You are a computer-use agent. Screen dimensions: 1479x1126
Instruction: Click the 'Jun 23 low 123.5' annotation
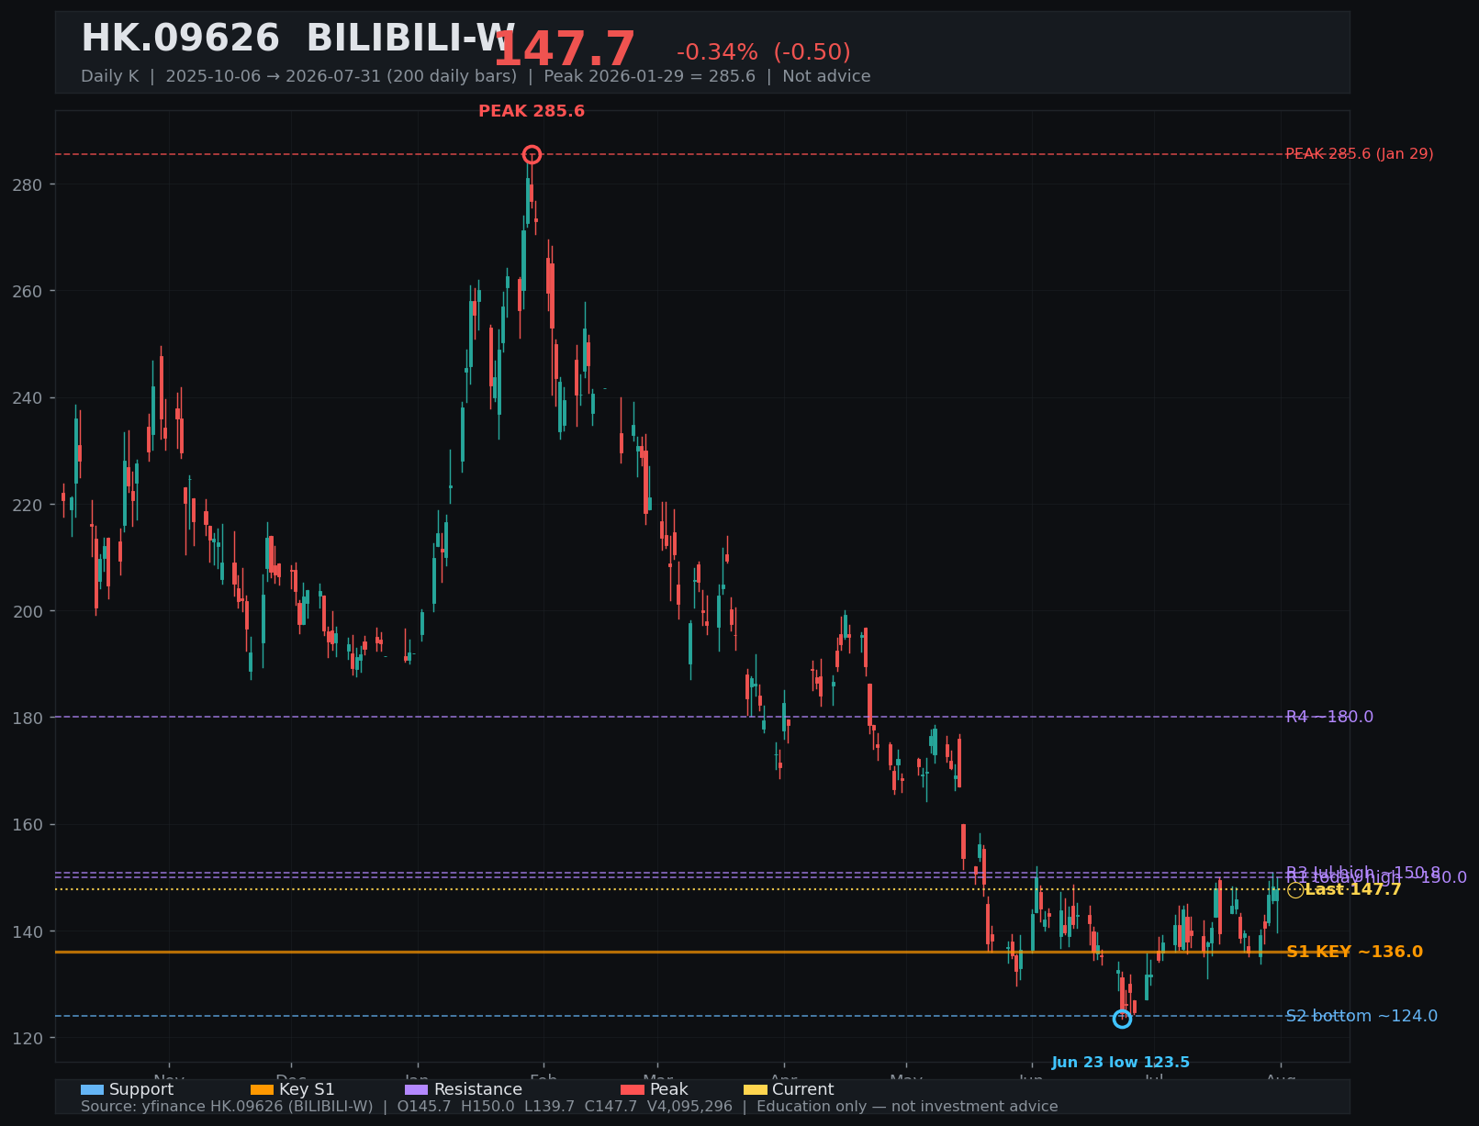1121,1063
